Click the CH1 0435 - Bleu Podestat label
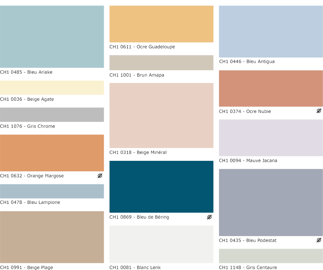The width and height of the screenshot is (323, 270). (x=248, y=240)
